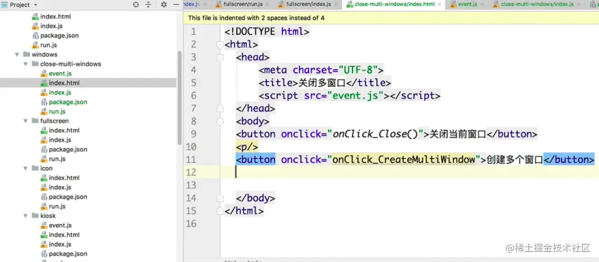
Task: Open event.js under close-multi-windows
Action: pyautogui.click(x=60, y=74)
